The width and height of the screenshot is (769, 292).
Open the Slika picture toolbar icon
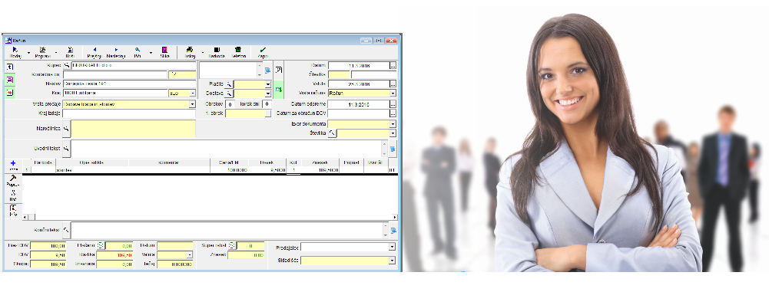pos(164,50)
